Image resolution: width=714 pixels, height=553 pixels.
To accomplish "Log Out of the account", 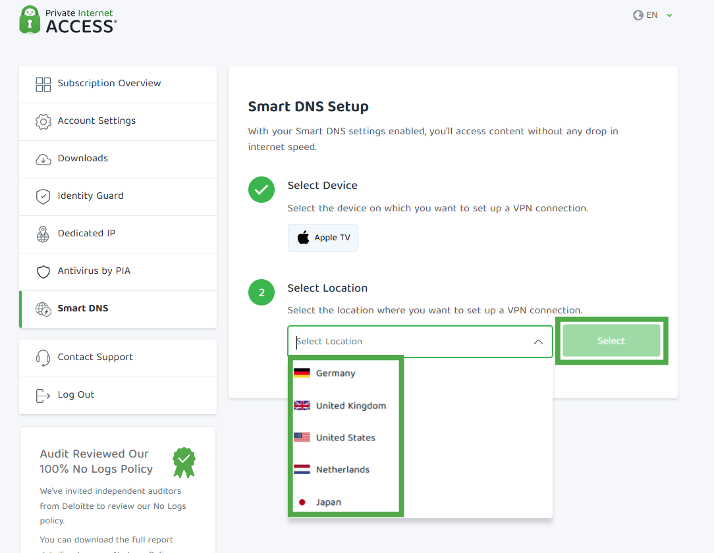I will click(x=118, y=396).
